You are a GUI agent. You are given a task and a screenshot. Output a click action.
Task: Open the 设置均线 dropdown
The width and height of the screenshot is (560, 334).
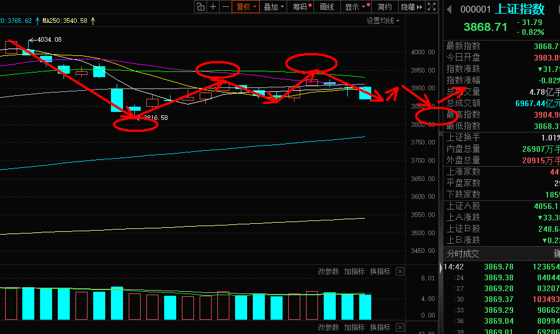point(383,21)
